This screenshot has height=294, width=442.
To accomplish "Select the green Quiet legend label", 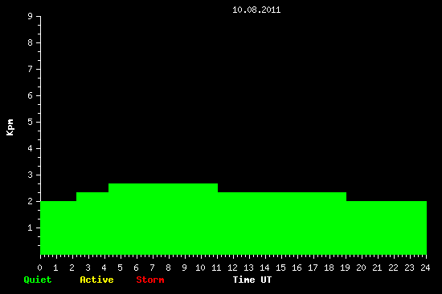I will click(x=38, y=280).
